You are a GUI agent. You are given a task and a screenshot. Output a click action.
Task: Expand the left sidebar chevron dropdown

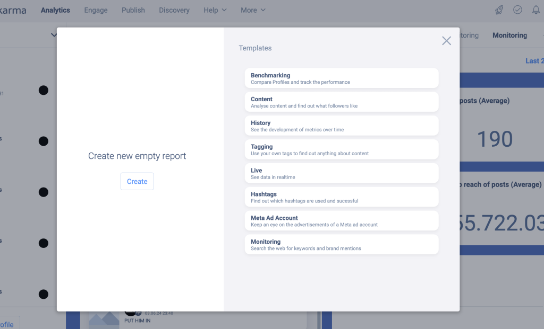[54, 35]
